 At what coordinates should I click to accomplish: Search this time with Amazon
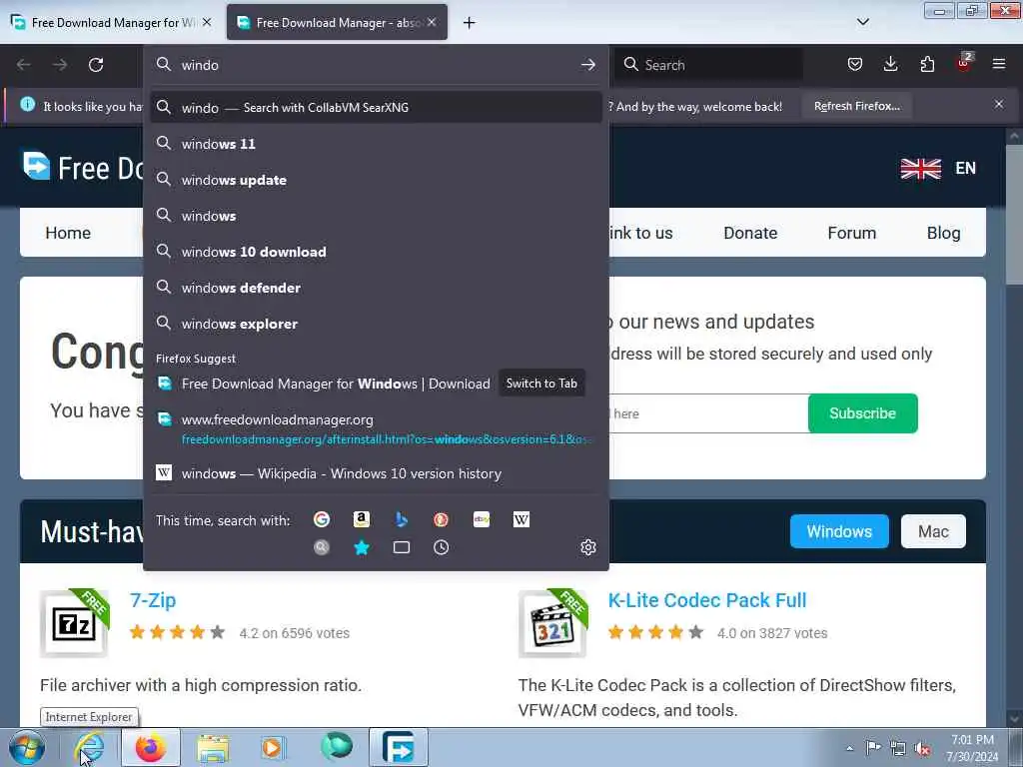coord(362,519)
